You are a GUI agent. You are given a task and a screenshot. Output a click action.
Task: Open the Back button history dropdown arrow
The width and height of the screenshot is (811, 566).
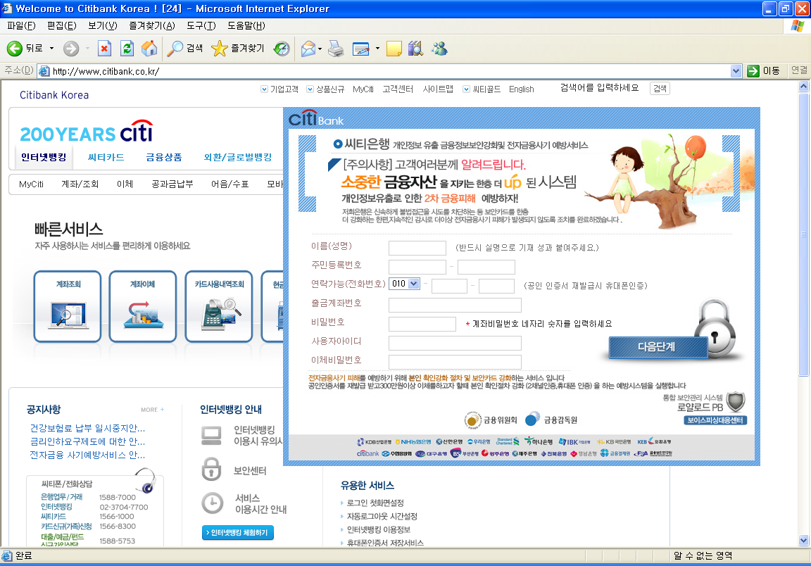coord(51,49)
